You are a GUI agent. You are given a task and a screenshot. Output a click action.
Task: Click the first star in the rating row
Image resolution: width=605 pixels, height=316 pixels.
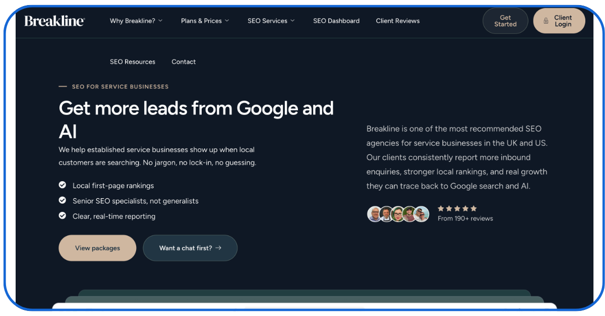point(441,208)
